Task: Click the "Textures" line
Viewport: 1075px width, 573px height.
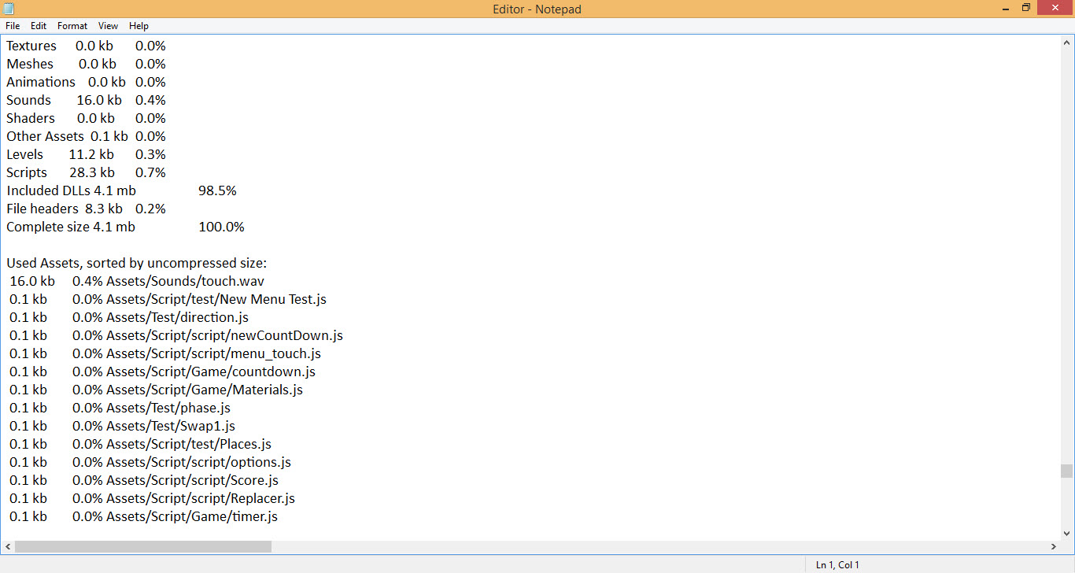Action: point(87,46)
